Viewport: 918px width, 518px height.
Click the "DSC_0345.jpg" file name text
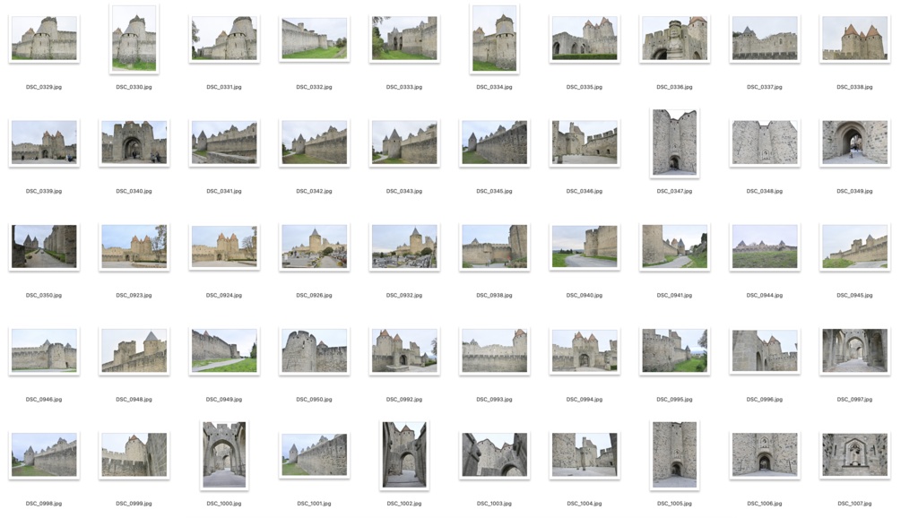point(495,191)
